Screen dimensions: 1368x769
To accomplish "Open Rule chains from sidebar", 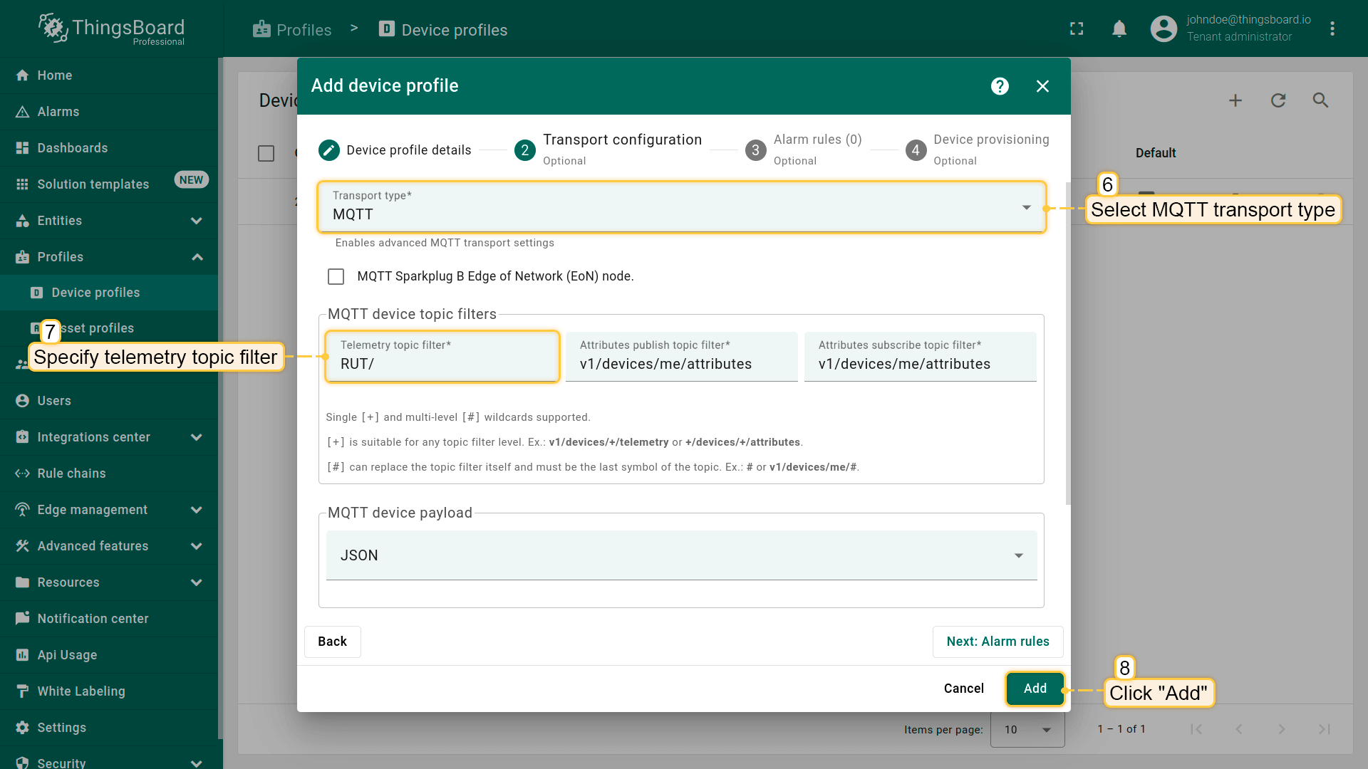I will (x=71, y=474).
